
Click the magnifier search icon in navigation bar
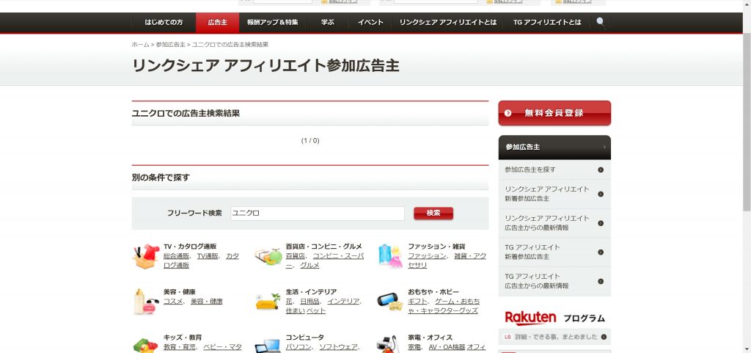click(x=601, y=22)
